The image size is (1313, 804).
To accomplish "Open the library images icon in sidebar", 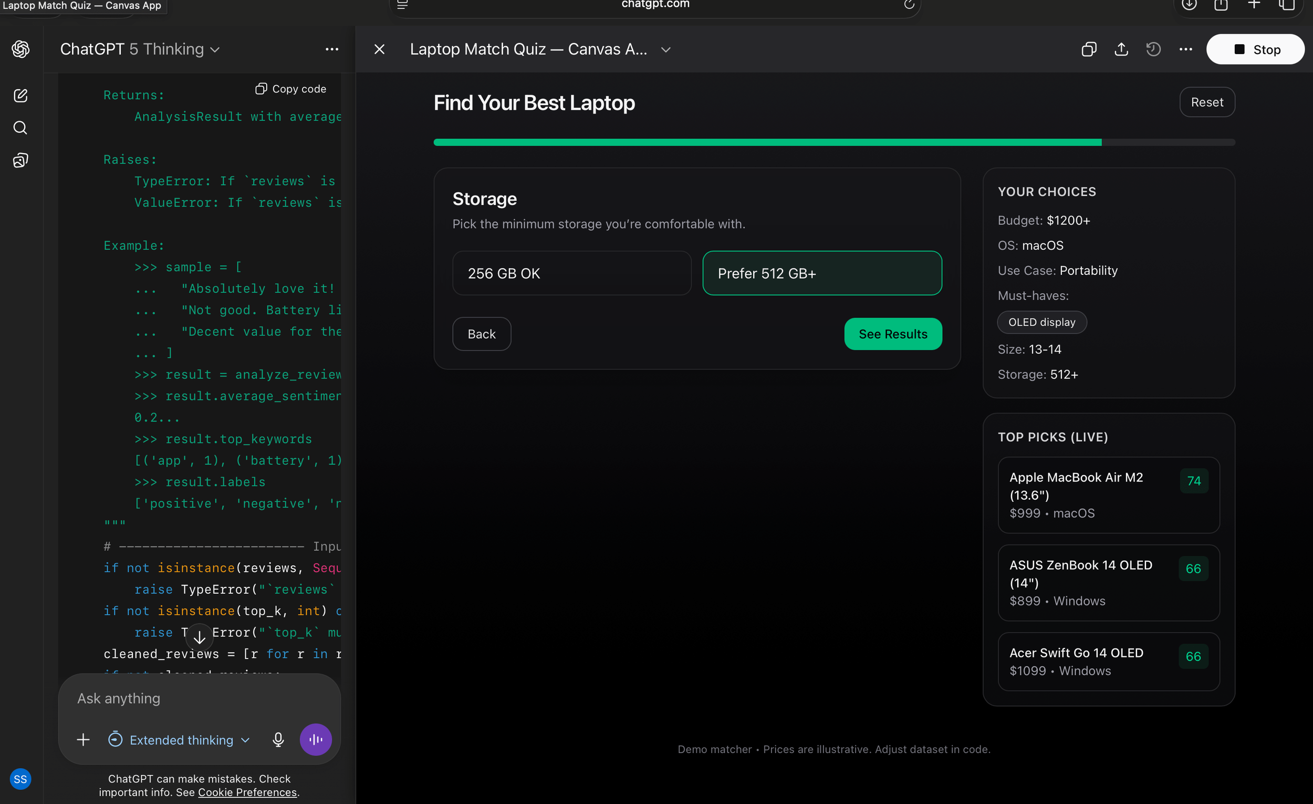I will [x=20, y=160].
